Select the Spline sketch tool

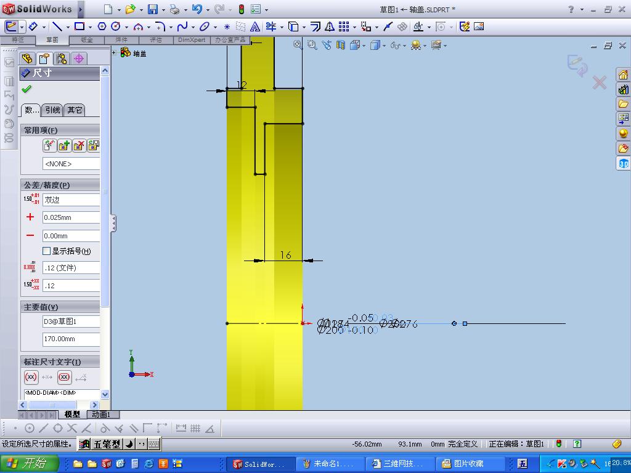point(182,27)
